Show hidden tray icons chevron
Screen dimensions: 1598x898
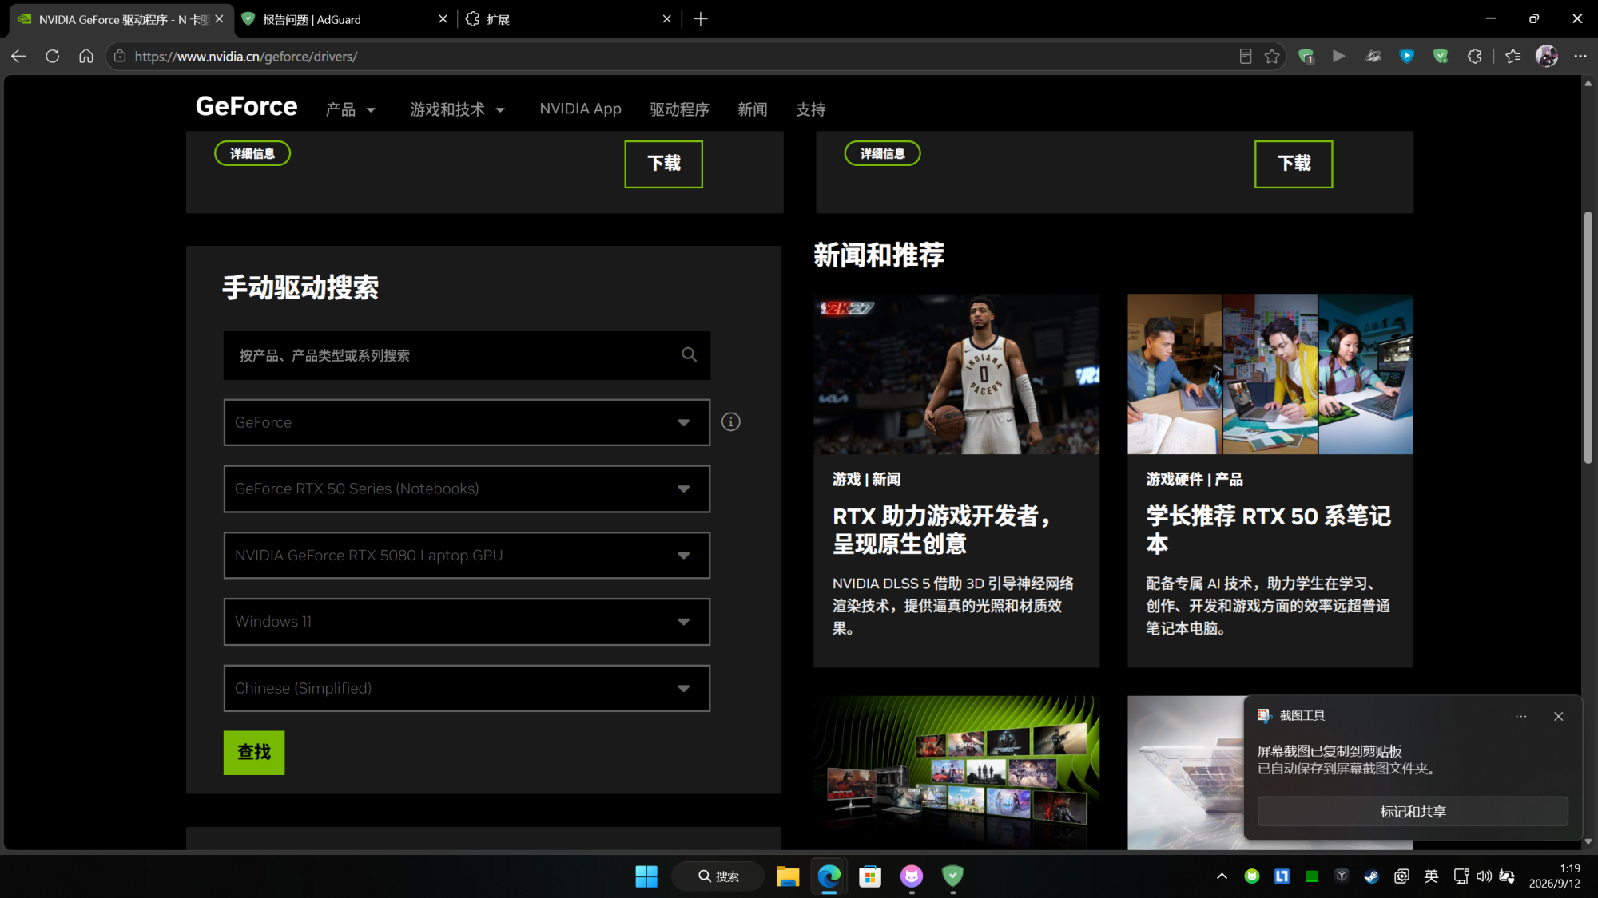pyautogui.click(x=1222, y=876)
